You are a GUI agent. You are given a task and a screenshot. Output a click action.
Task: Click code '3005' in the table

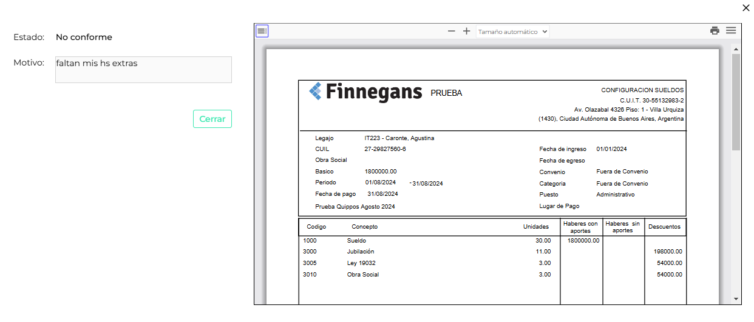(x=310, y=263)
